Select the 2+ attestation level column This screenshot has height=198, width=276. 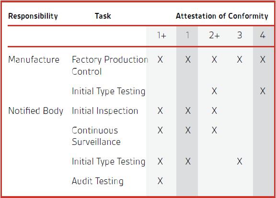coord(214,35)
